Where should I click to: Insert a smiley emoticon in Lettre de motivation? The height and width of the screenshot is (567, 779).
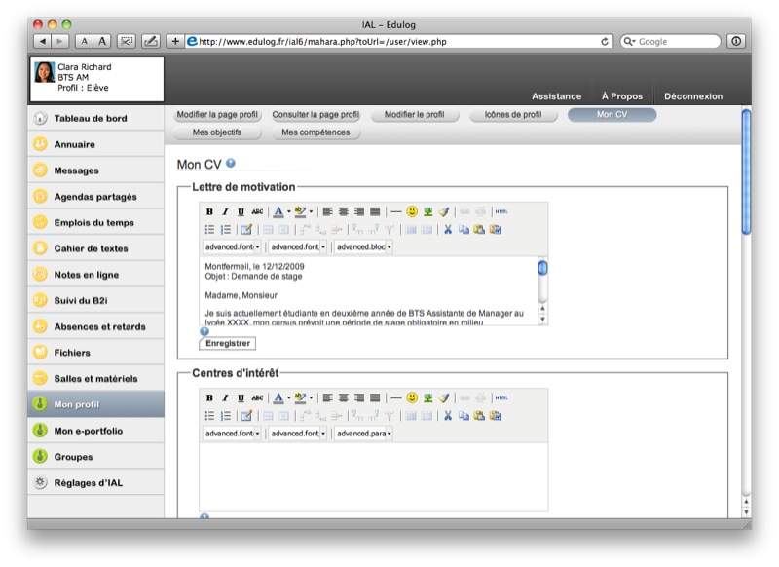coord(412,211)
